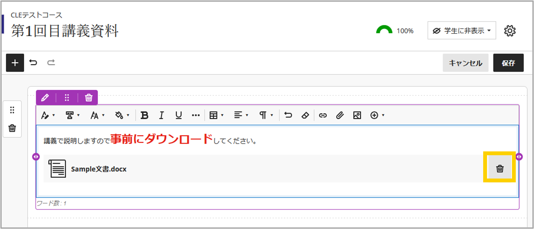Open the 学生に非表示 visibility dropdown
The width and height of the screenshot is (534, 229).
click(x=462, y=31)
